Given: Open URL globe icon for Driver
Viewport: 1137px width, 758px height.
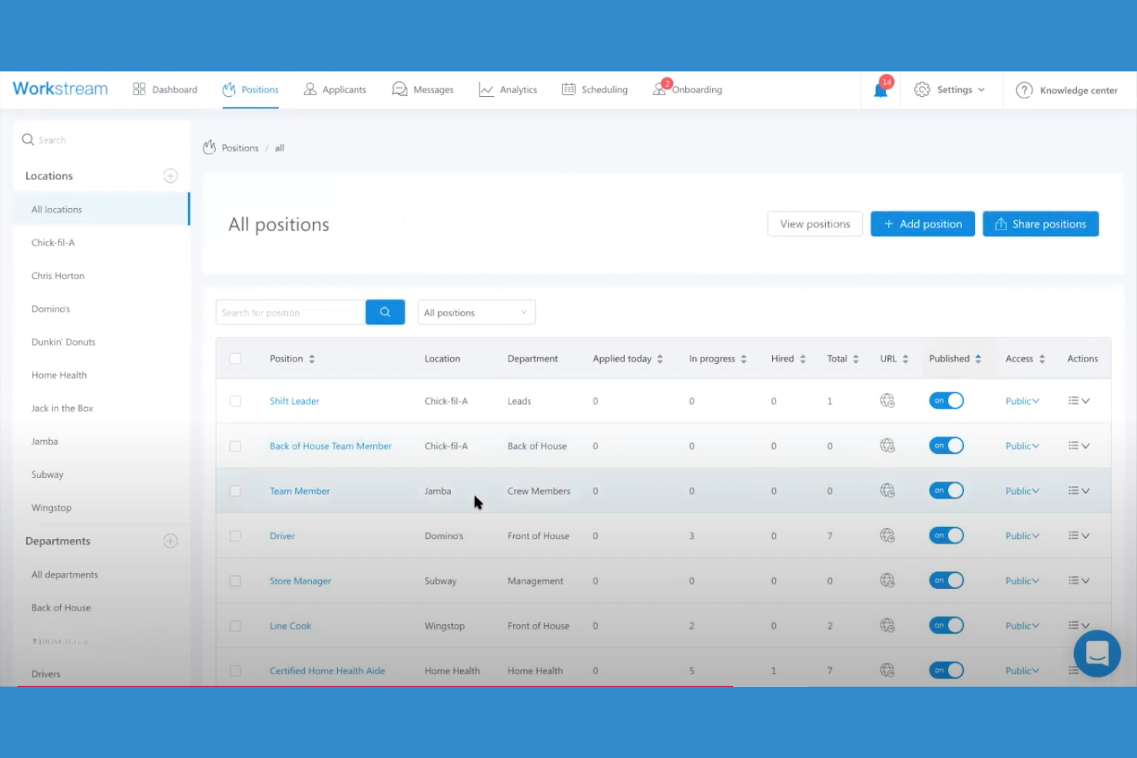Looking at the screenshot, I should click(887, 536).
